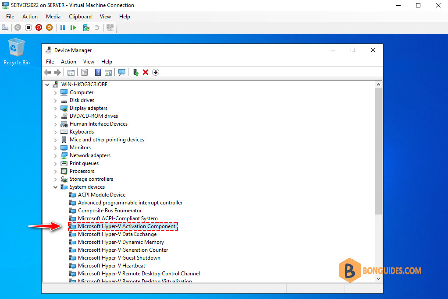The width and height of the screenshot is (448, 299).
Task: Open Properties via the Device Manager toolbar icon
Action: pos(84,73)
